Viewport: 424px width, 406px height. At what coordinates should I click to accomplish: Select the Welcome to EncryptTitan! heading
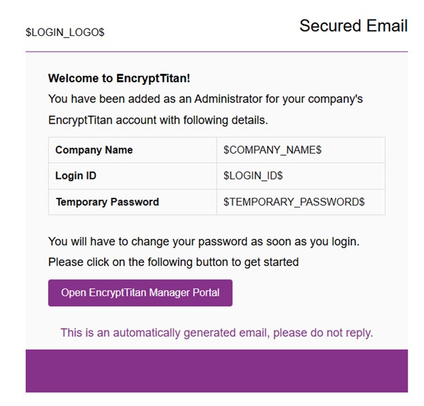[119, 78]
